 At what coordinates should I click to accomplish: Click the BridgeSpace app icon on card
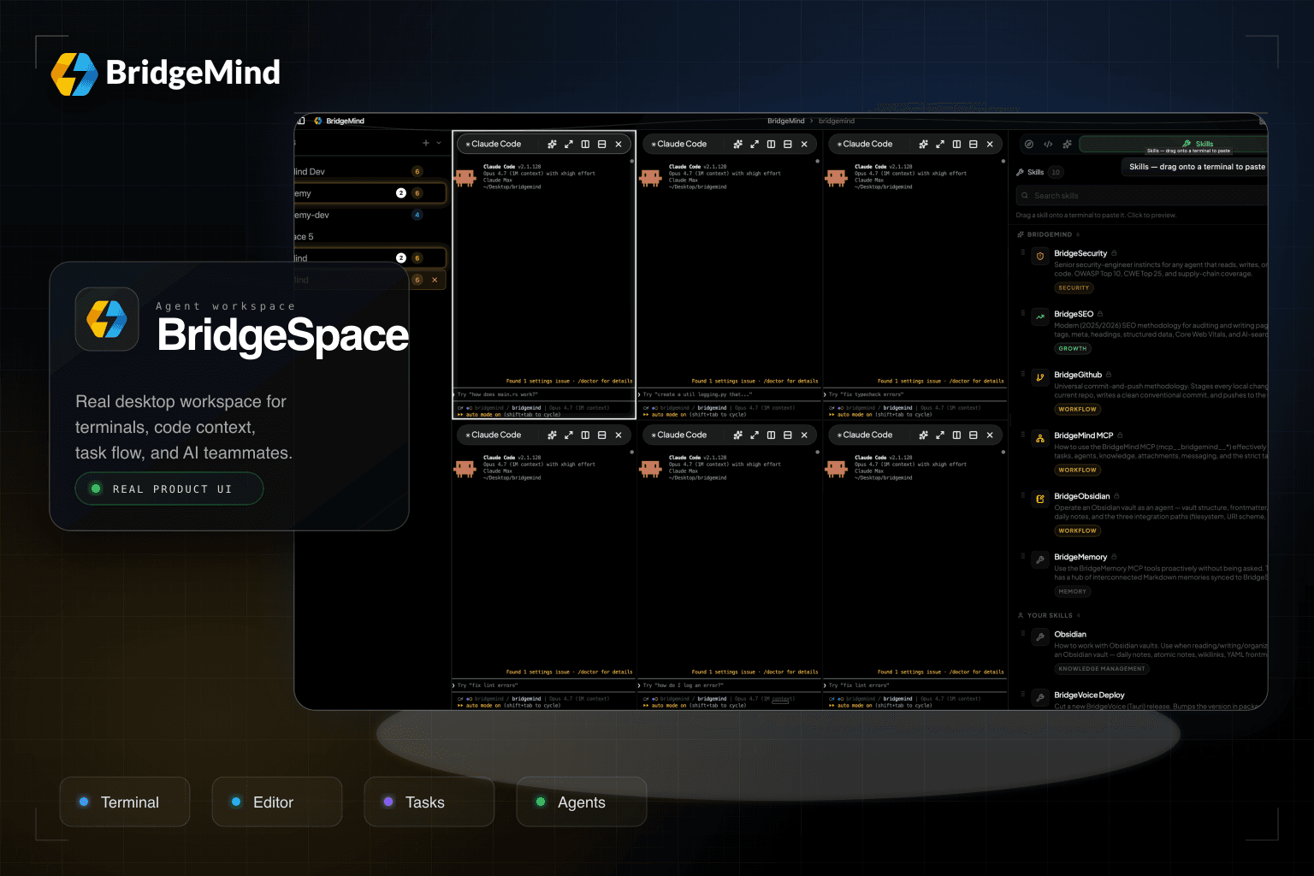coord(107,319)
